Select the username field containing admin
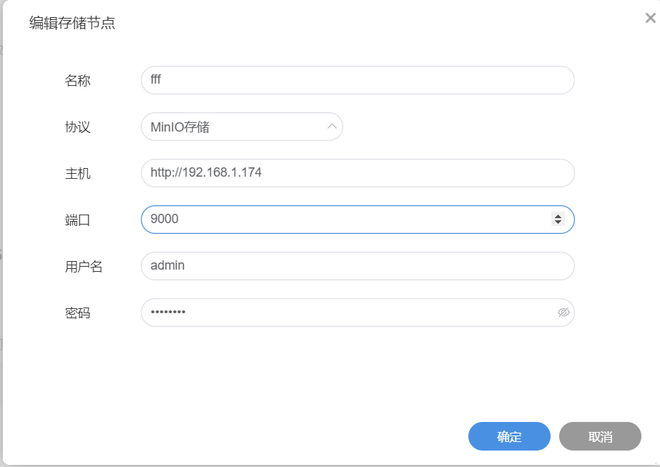Viewport: 660px width, 467px height. tap(358, 266)
